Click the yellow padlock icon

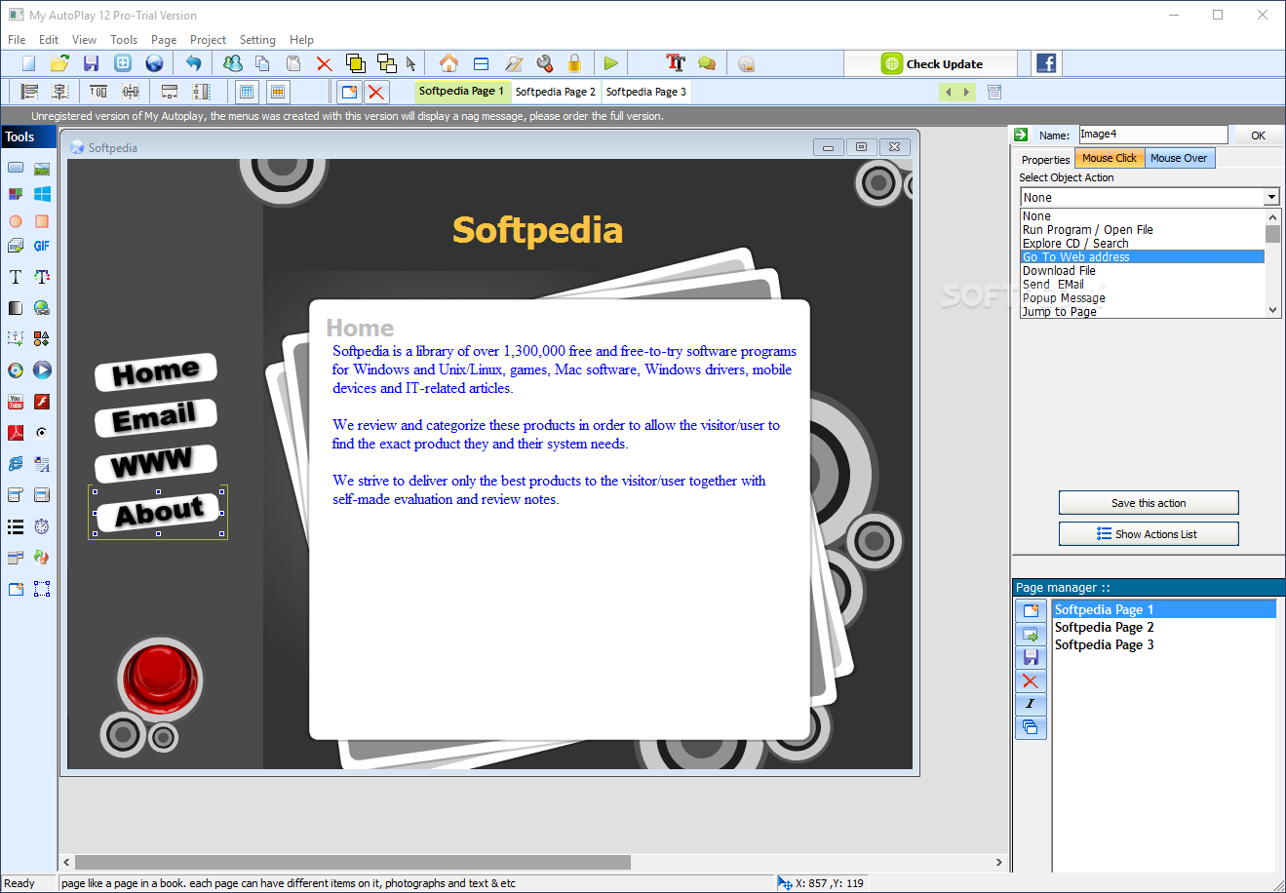(x=574, y=63)
